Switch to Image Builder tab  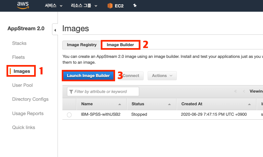(x=120, y=45)
